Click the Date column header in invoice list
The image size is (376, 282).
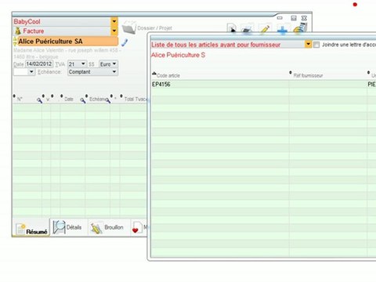tap(69, 99)
